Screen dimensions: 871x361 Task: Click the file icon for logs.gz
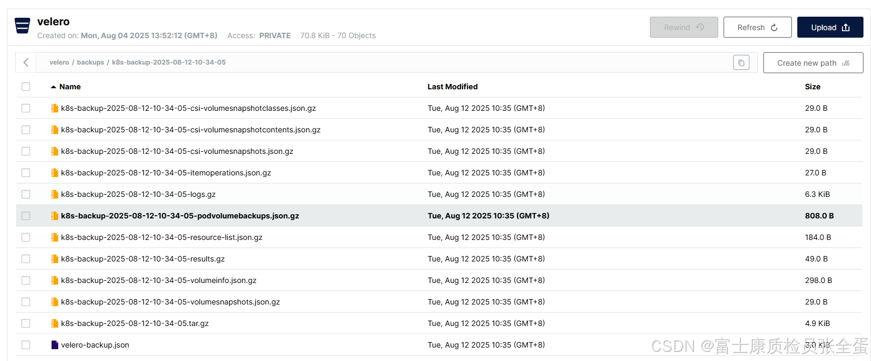pyautogui.click(x=54, y=194)
